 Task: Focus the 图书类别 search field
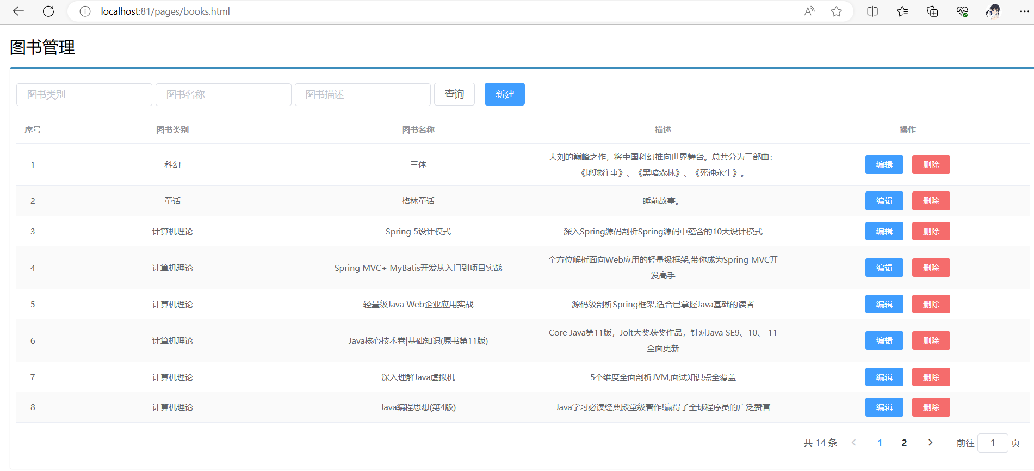tap(84, 95)
